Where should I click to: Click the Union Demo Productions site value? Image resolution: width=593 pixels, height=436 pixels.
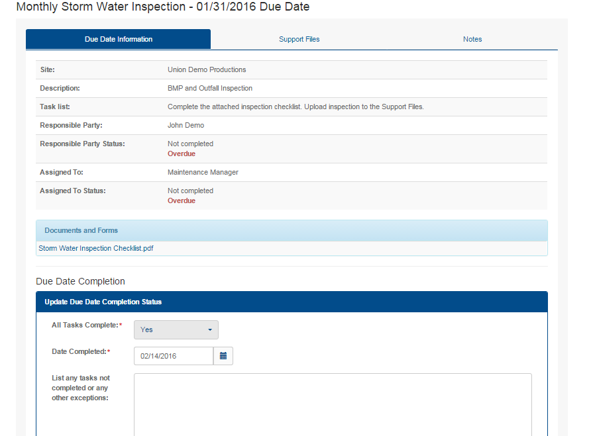pyautogui.click(x=207, y=70)
